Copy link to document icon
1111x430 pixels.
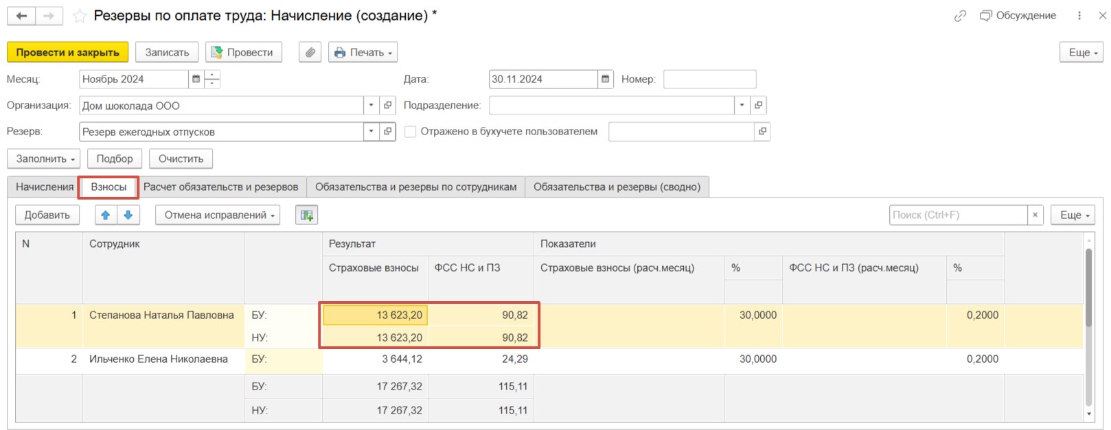960,16
